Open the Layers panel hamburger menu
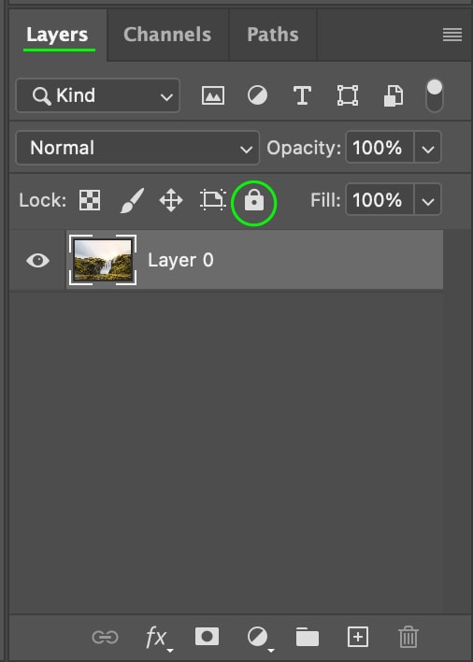Image resolution: width=473 pixels, height=662 pixels. 452,35
